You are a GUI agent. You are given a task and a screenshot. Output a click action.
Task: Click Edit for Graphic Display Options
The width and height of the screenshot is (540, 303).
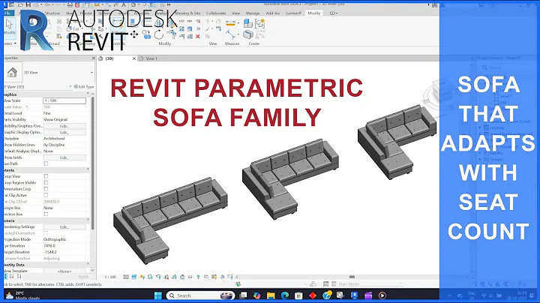(x=64, y=133)
